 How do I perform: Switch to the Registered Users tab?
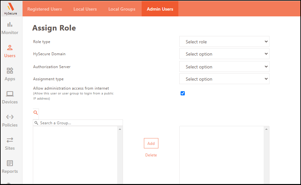tap(45, 9)
